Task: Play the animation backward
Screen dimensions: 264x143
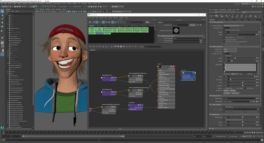Action: (x=252, y=133)
